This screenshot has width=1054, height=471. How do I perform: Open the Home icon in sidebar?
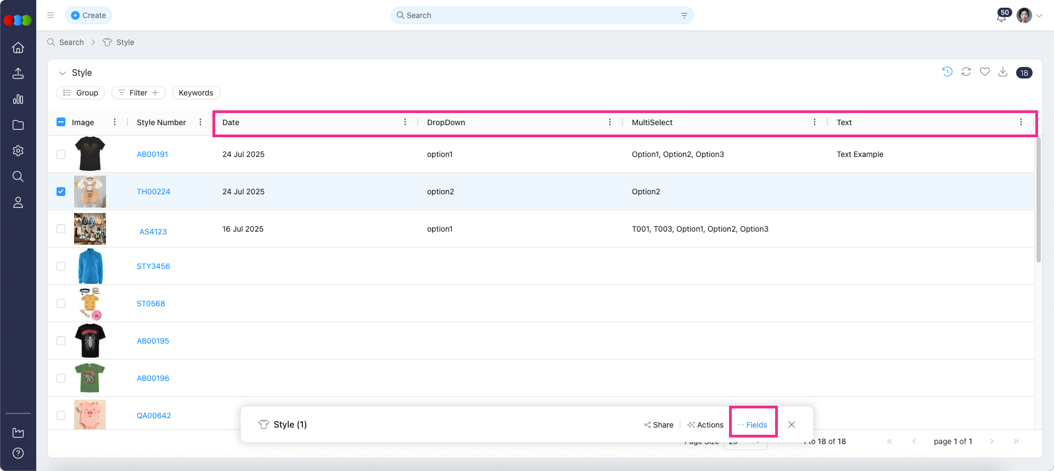18,48
